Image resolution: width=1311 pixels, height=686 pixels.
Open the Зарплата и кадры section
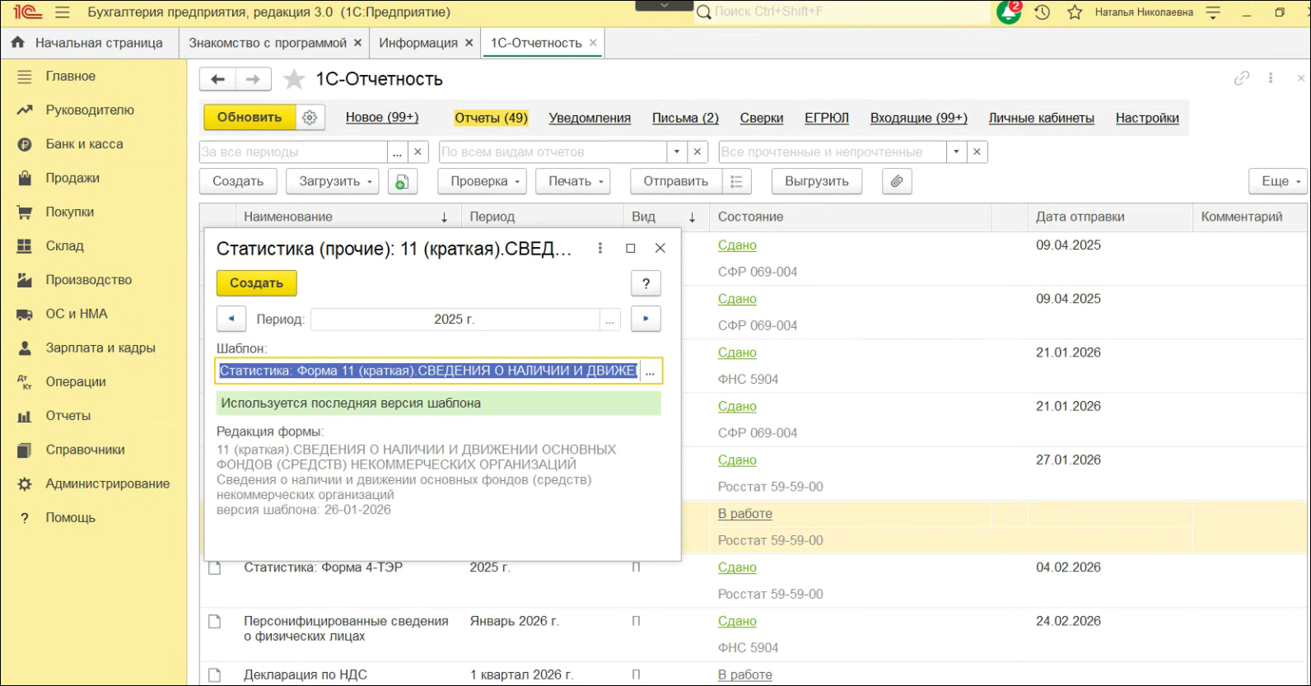(100, 348)
